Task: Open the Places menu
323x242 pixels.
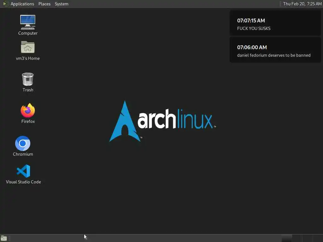Action: tap(44, 4)
